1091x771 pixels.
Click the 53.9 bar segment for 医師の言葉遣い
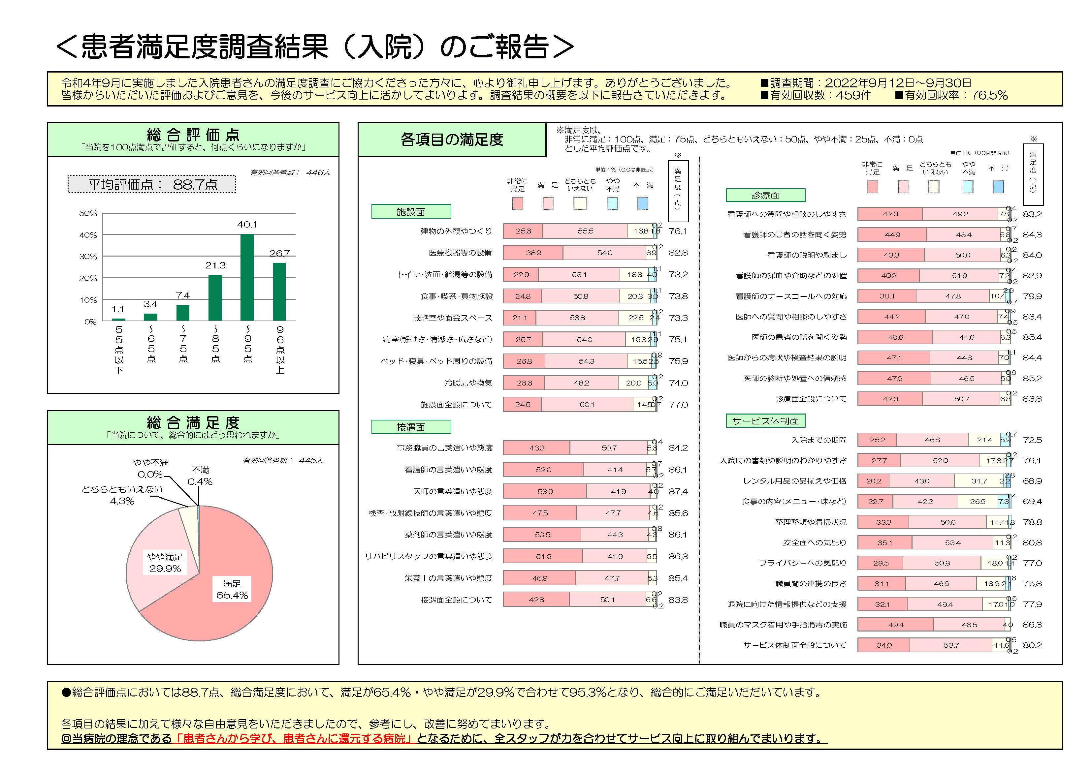point(545,491)
